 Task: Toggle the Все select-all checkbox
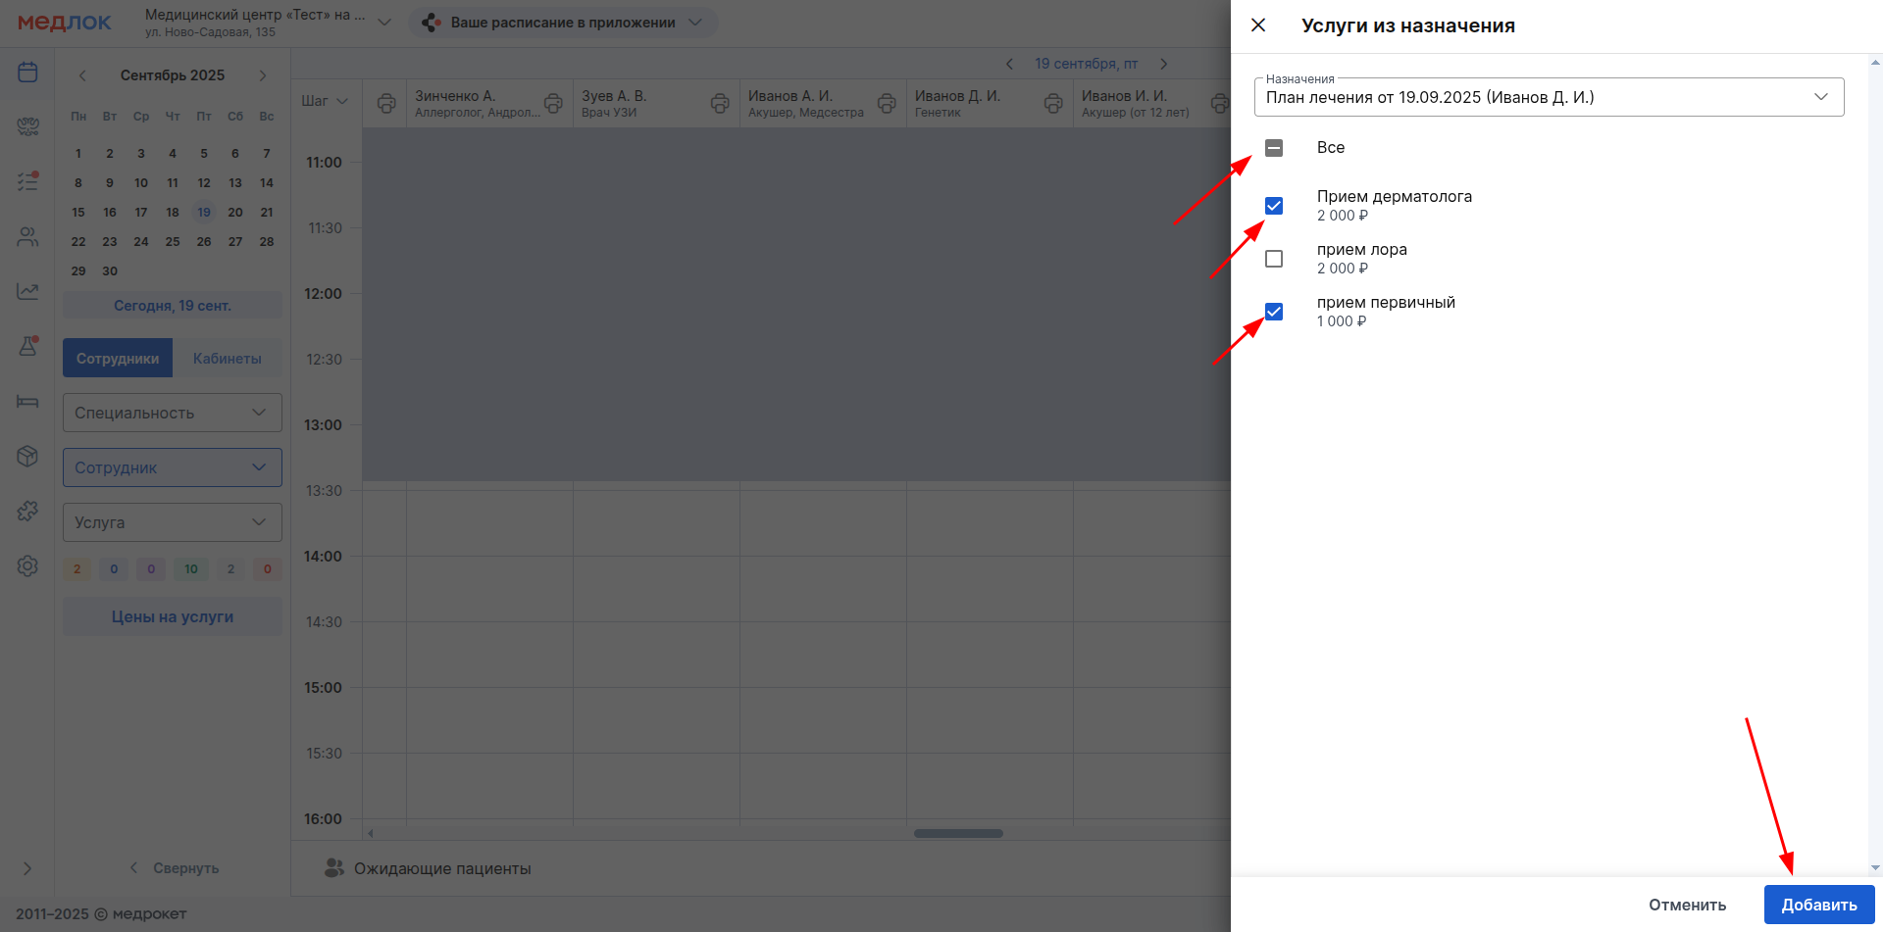pyautogui.click(x=1274, y=148)
